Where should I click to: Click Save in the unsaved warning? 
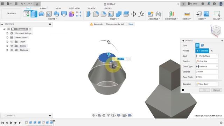[131, 24]
